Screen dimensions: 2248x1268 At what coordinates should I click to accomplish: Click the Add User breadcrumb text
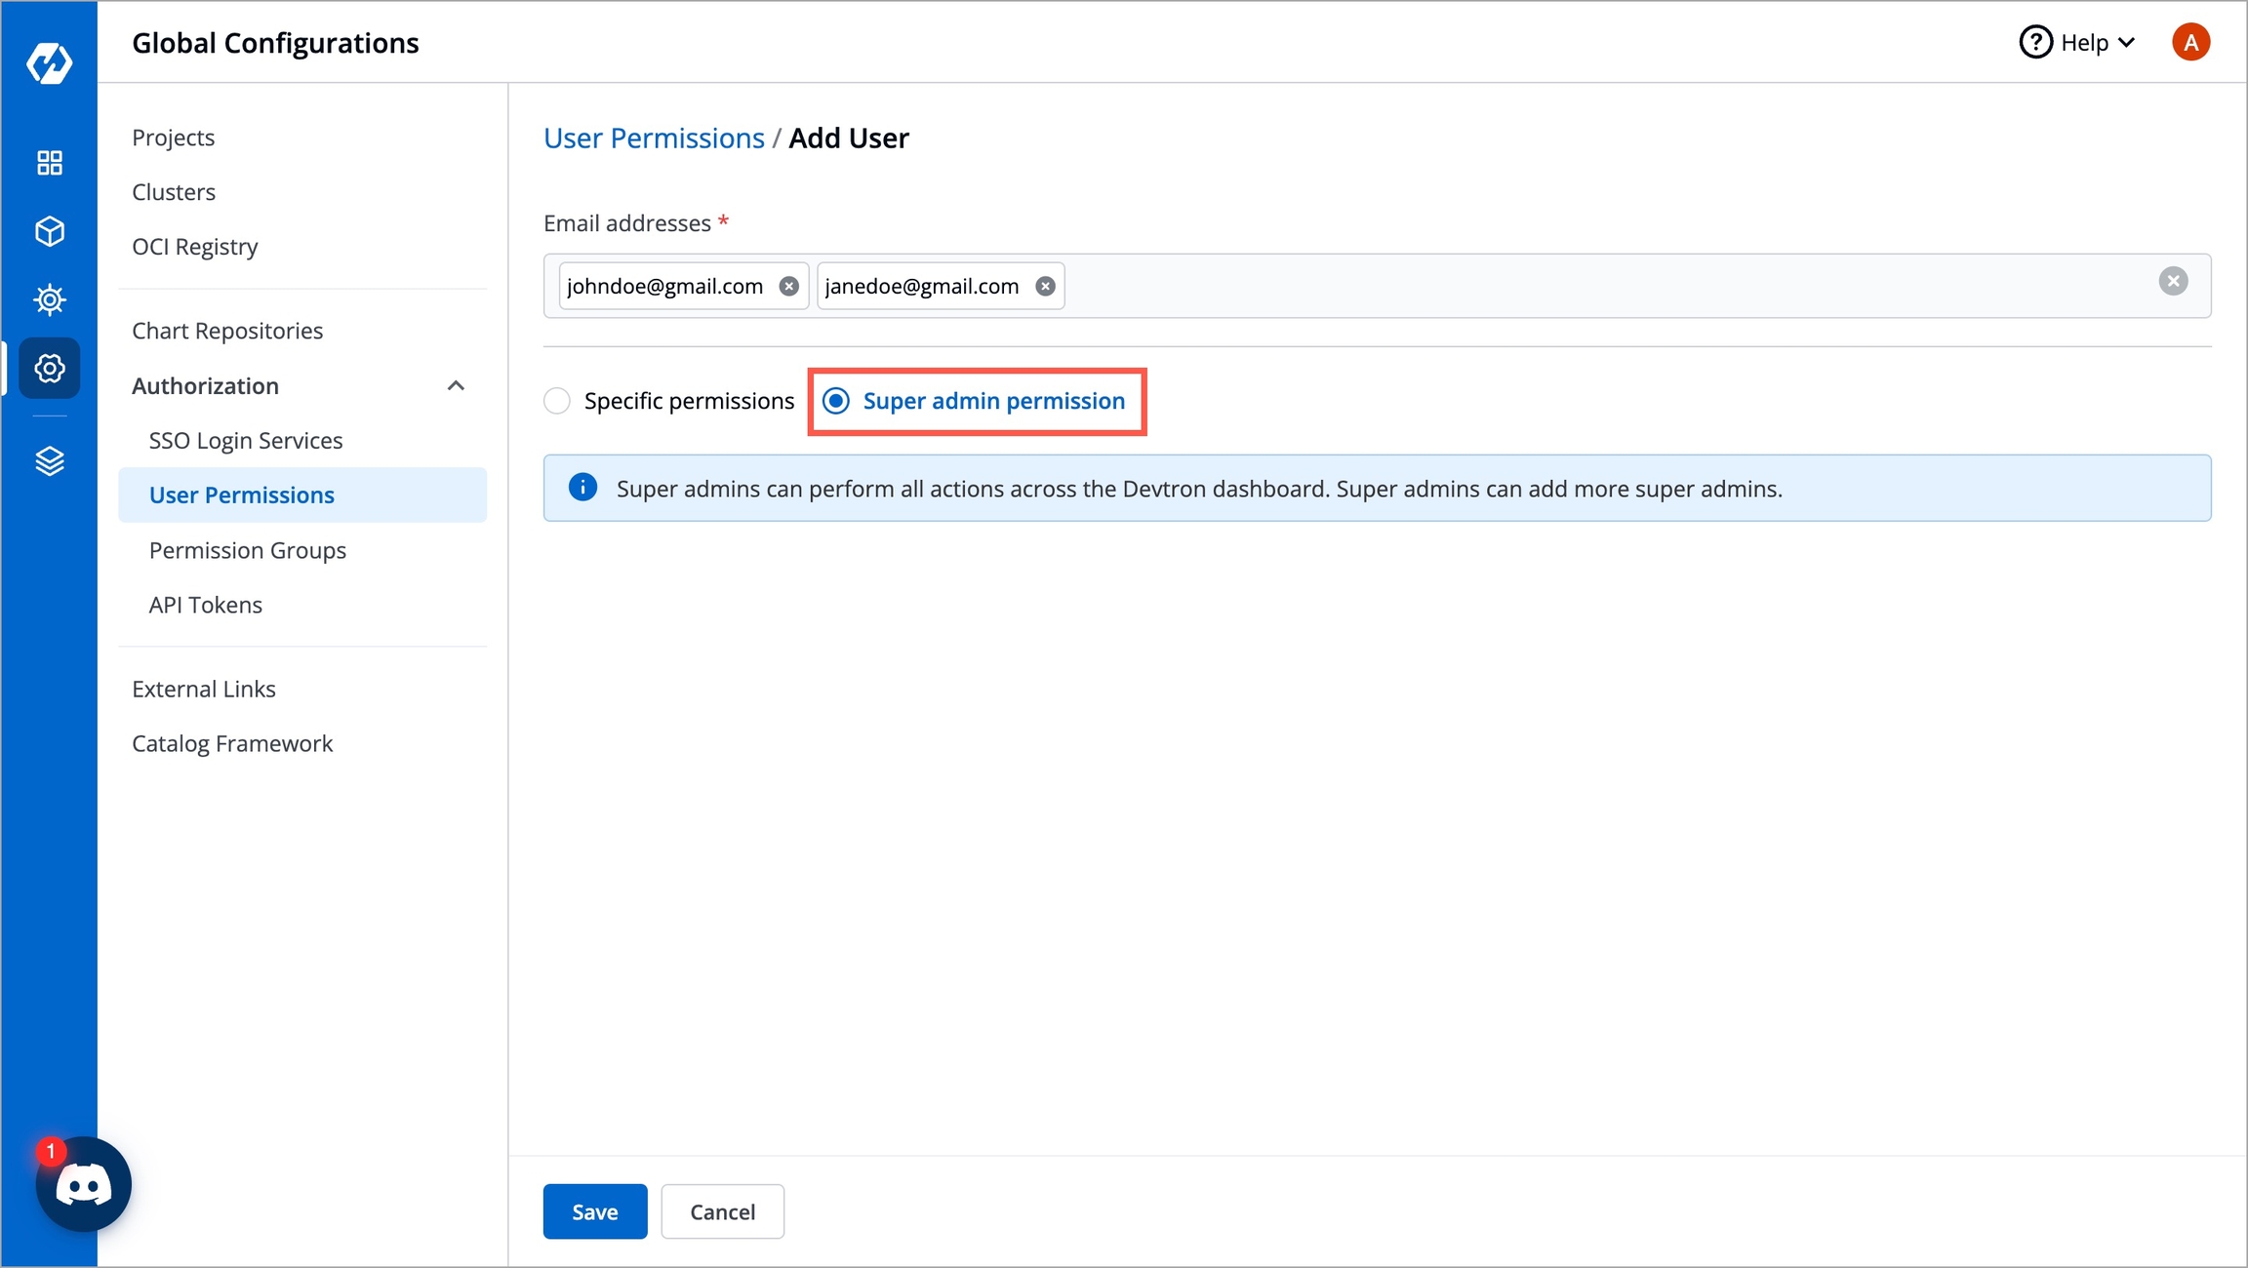pyautogui.click(x=849, y=138)
